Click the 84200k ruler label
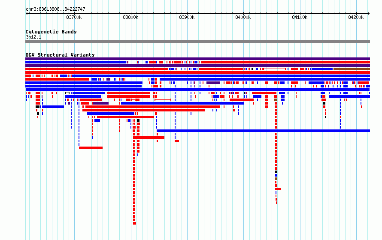 356,17
